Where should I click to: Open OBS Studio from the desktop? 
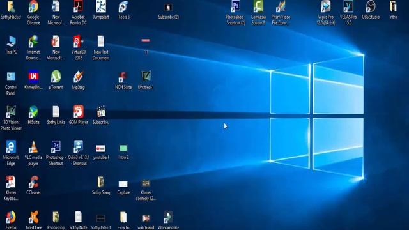tap(371, 7)
